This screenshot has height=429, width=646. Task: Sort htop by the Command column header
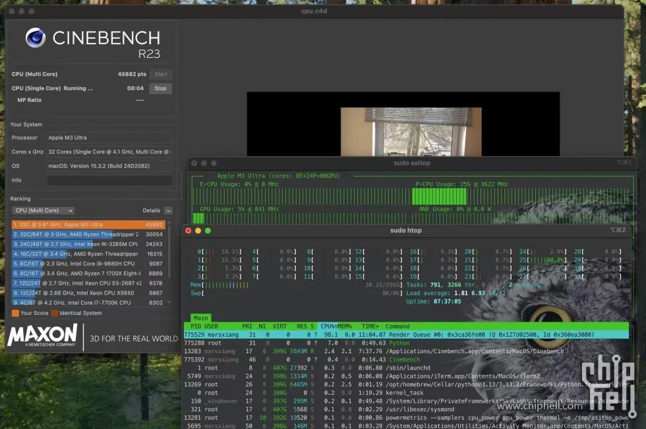click(397, 326)
